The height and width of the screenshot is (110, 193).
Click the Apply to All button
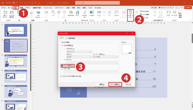115,84
